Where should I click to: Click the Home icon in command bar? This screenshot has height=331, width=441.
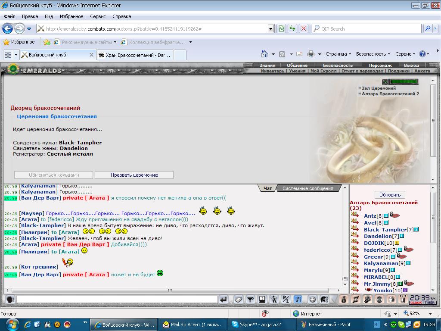(x=264, y=54)
